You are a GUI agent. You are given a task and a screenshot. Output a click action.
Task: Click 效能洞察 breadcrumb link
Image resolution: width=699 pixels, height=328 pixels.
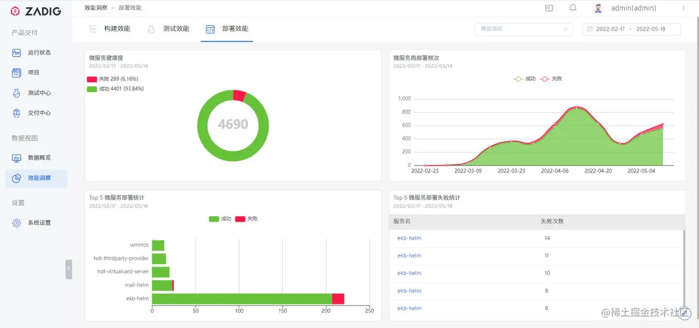96,8
